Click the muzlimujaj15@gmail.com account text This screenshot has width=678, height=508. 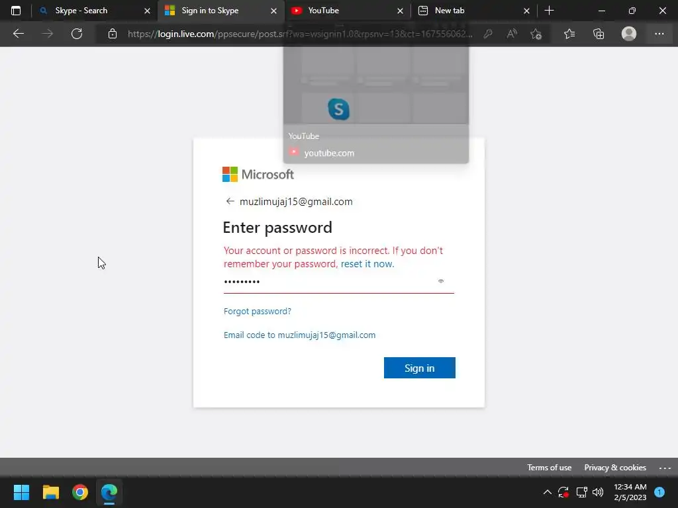tap(296, 201)
